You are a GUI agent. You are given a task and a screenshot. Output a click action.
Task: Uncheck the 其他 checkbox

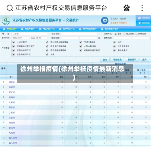tap(47, 54)
